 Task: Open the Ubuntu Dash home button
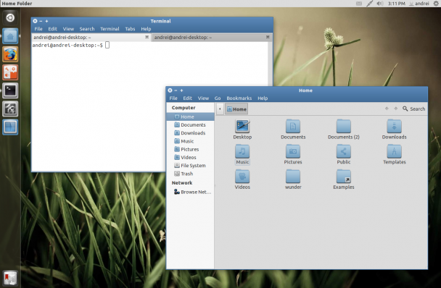[10, 17]
